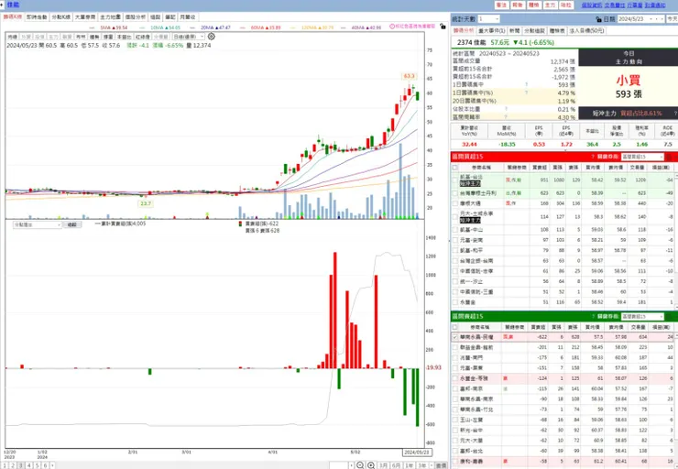Open help icon beside 1日籌碼集中(%)
678x469 pixels.
coord(526,93)
